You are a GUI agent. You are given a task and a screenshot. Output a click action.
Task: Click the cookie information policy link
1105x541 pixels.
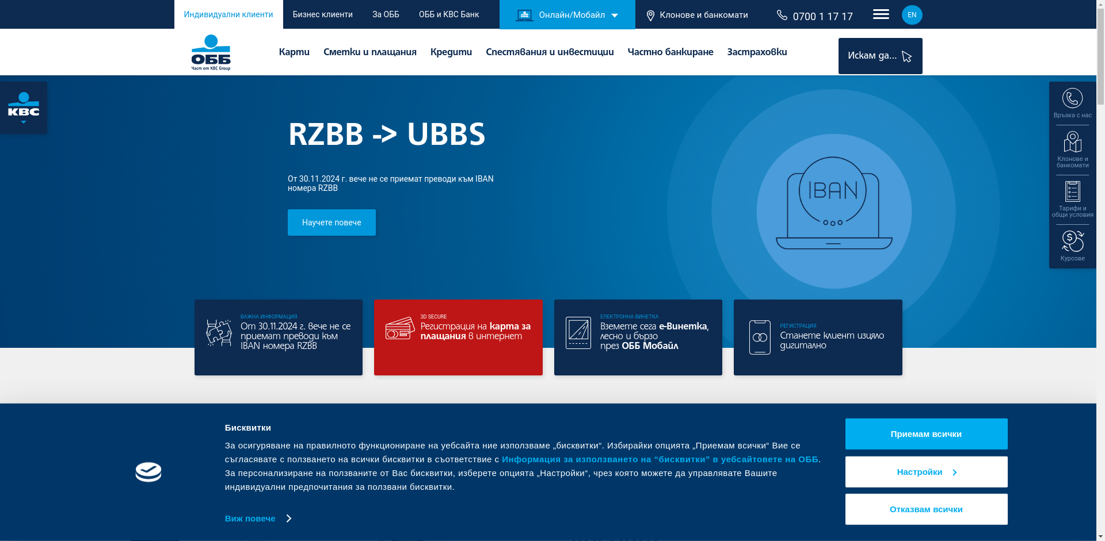(660, 459)
